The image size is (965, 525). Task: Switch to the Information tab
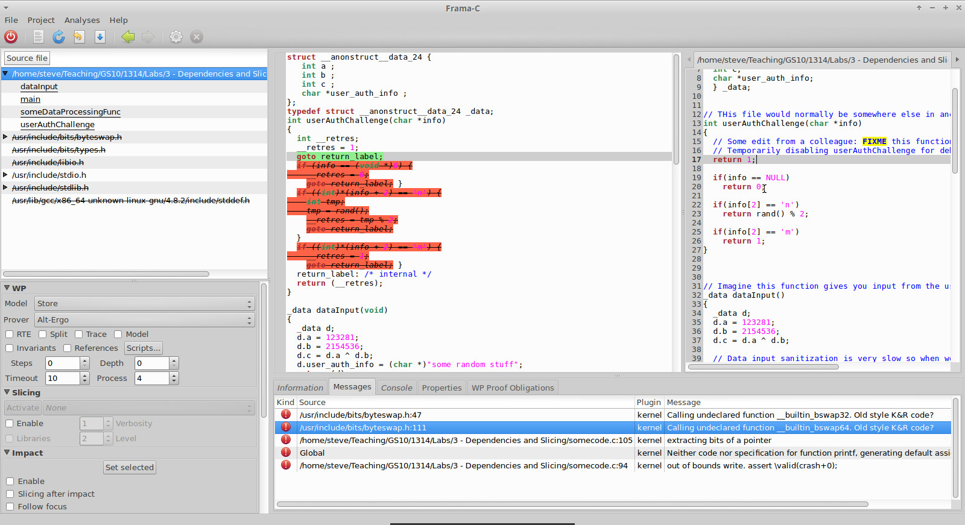pyautogui.click(x=300, y=388)
